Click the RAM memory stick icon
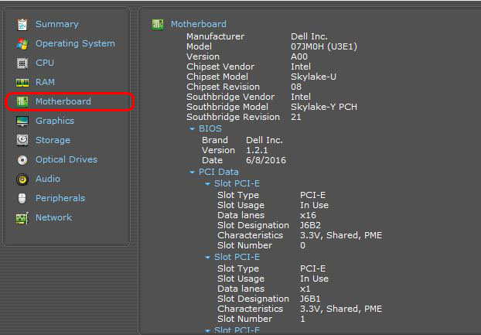Image resolution: width=481 pixels, height=335 pixels. click(22, 83)
